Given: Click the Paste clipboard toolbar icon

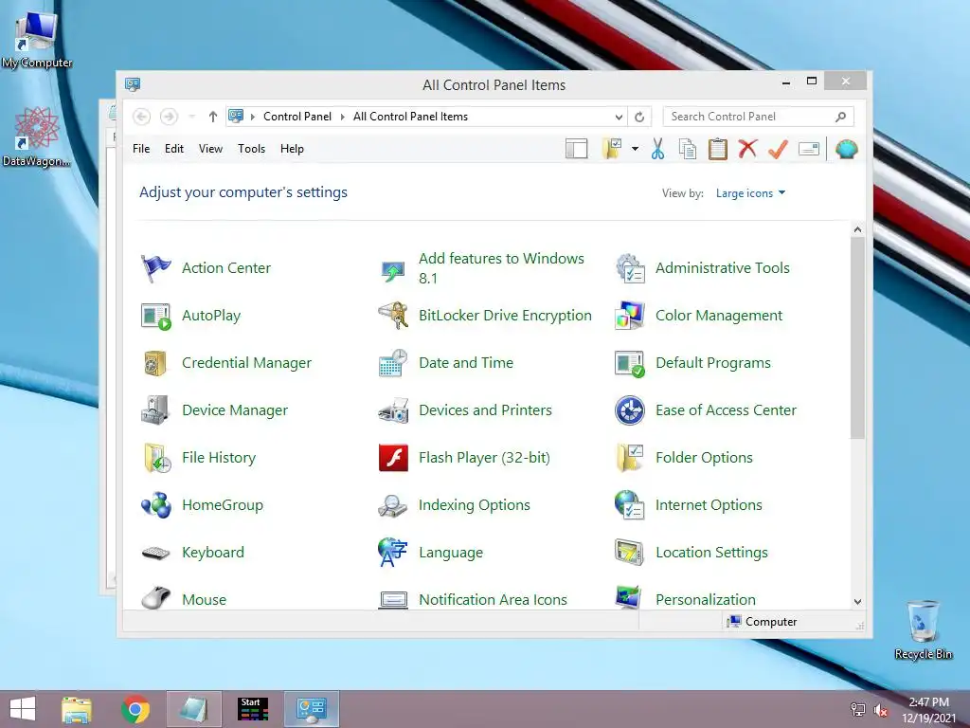Looking at the screenshot, I should tap(718, 149).
